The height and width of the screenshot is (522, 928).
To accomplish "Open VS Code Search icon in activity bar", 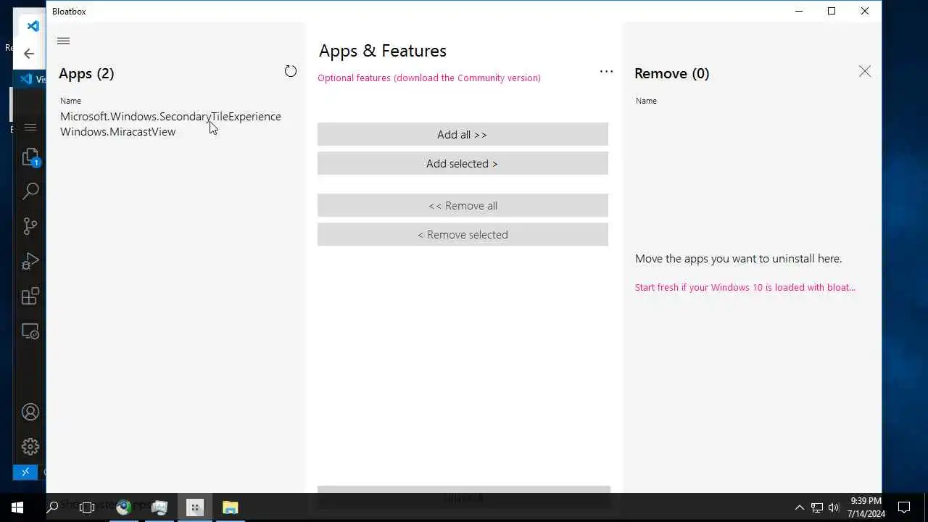I will click(30, 191).
